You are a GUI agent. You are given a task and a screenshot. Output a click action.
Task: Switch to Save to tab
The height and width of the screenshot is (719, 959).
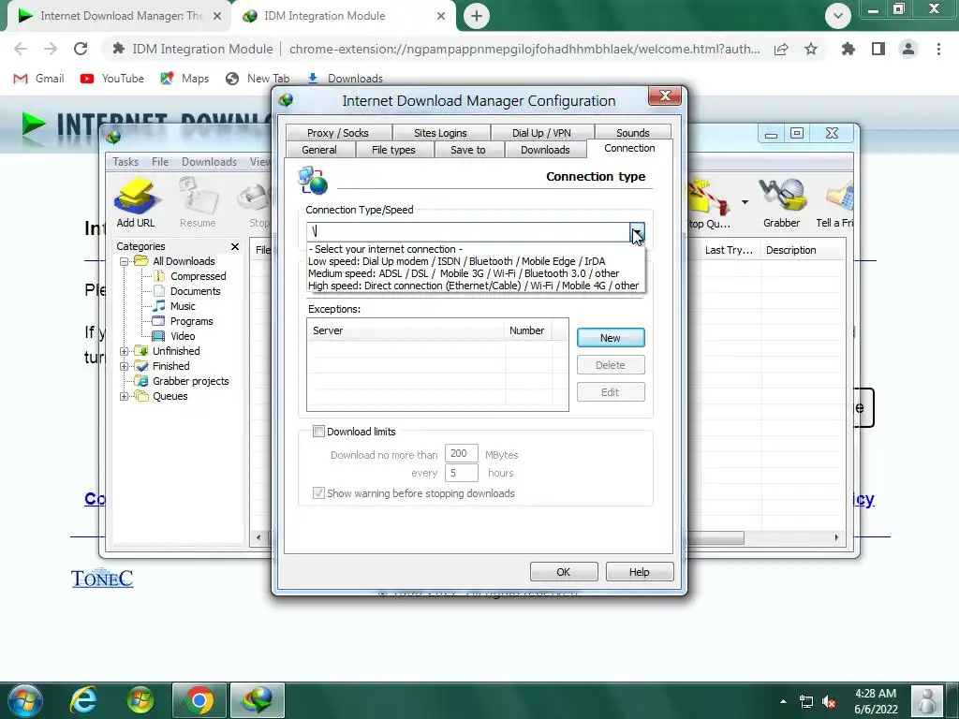click(x=468, y=150)
